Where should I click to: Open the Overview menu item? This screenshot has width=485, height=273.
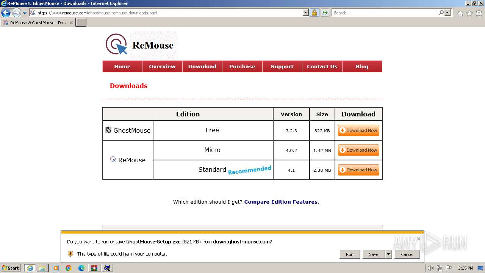tap(162, 66)
